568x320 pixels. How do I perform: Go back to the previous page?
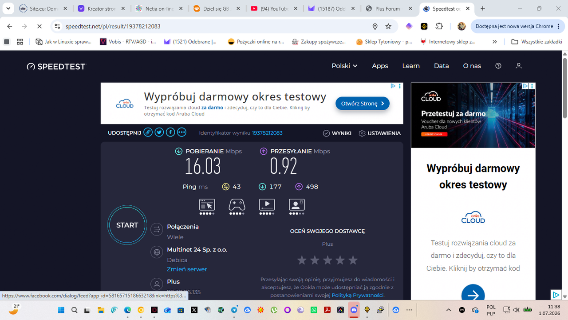tap(10, 26)
